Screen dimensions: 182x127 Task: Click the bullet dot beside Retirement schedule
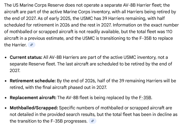pyautogui.click(x=5, y=81)
